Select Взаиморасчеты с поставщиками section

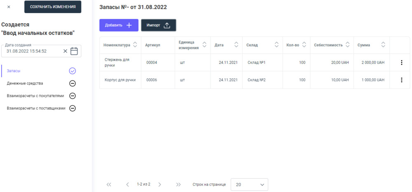click(36, 109)
